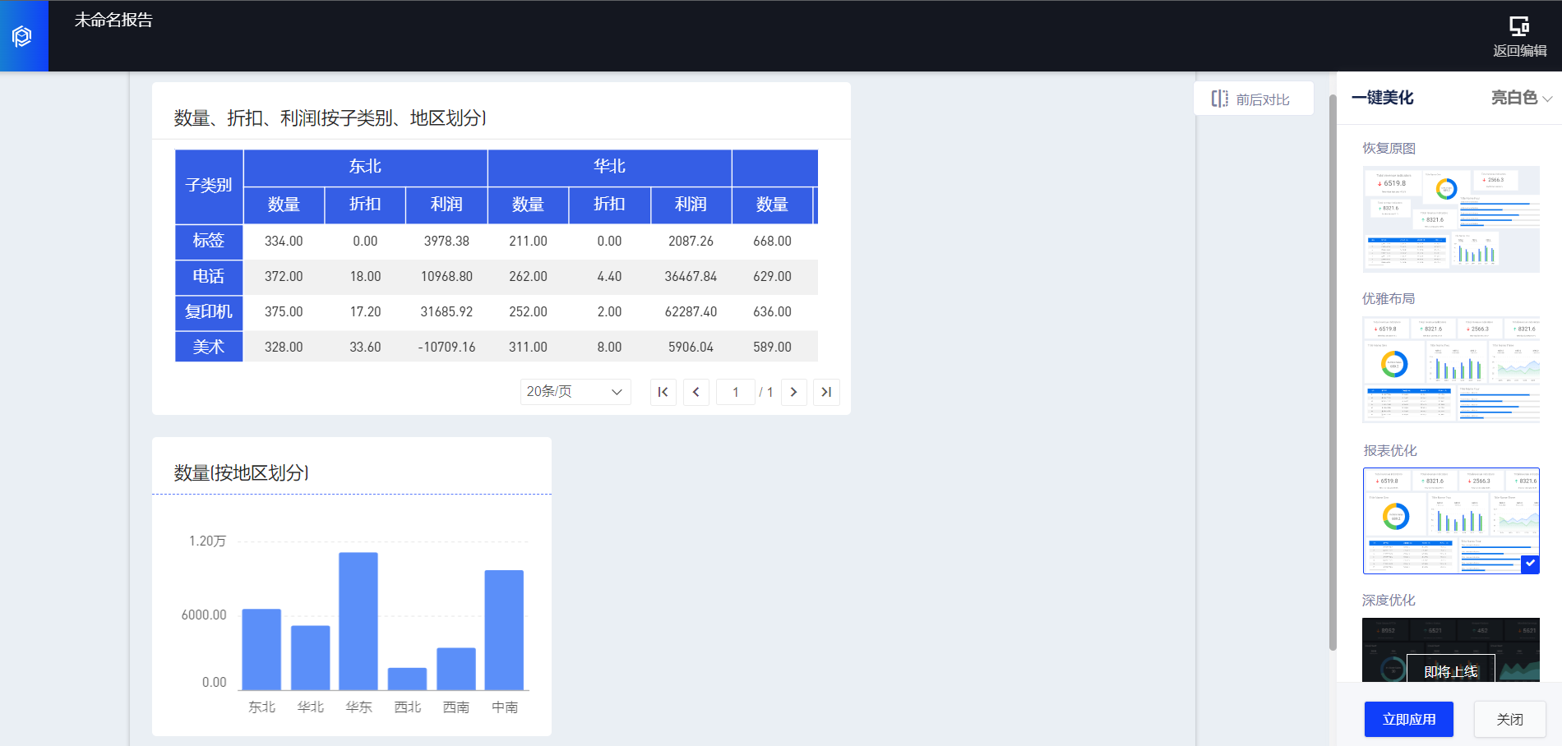Click the 东北 column header
This screenshot has height=746, width=1562.
[365, 167]
